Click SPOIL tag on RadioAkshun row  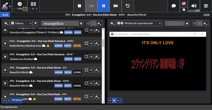(77, 46)
